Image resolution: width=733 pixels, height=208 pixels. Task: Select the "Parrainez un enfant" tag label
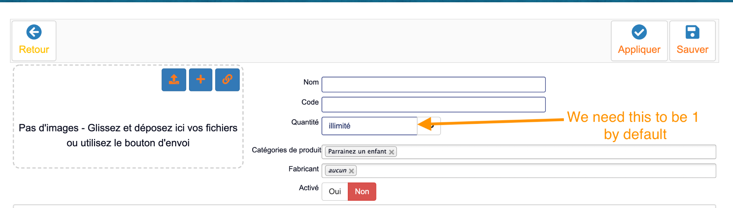pos(357,152)
